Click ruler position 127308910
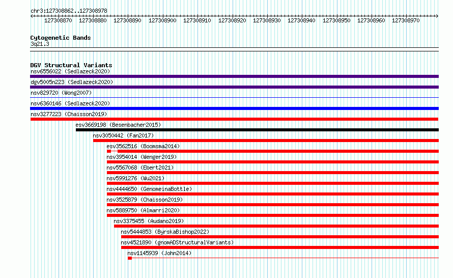 click(197, 20)
